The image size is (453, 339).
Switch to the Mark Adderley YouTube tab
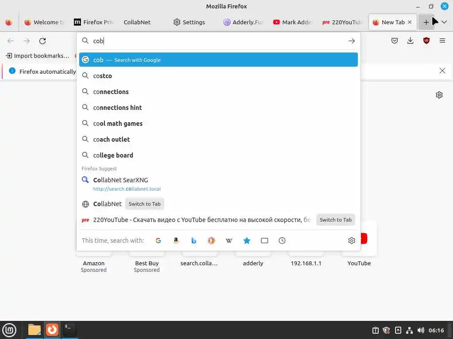tap(292, 22)
